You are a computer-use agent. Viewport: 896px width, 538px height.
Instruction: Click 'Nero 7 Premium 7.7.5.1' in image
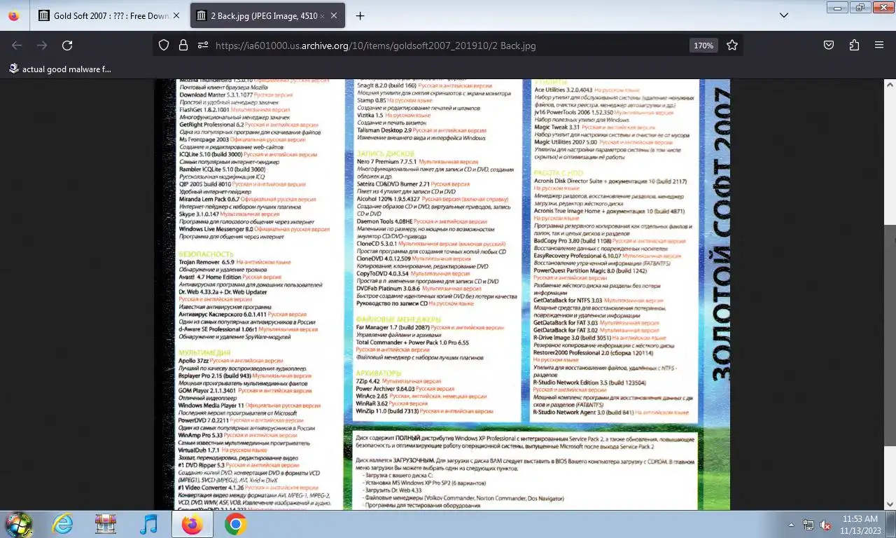pos(386,162)
